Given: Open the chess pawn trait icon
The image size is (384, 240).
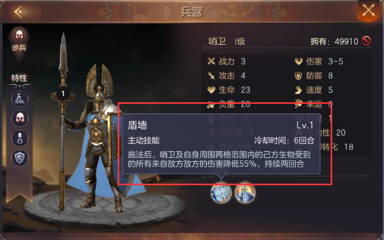Looking at the screenshot, I should (x=20, y=138).
